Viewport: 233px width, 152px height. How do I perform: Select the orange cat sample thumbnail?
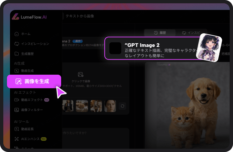click(x=82, y=106)
